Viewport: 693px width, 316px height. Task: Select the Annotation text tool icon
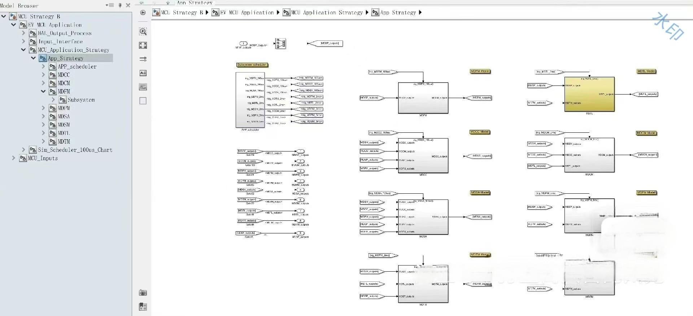(143, 73)
